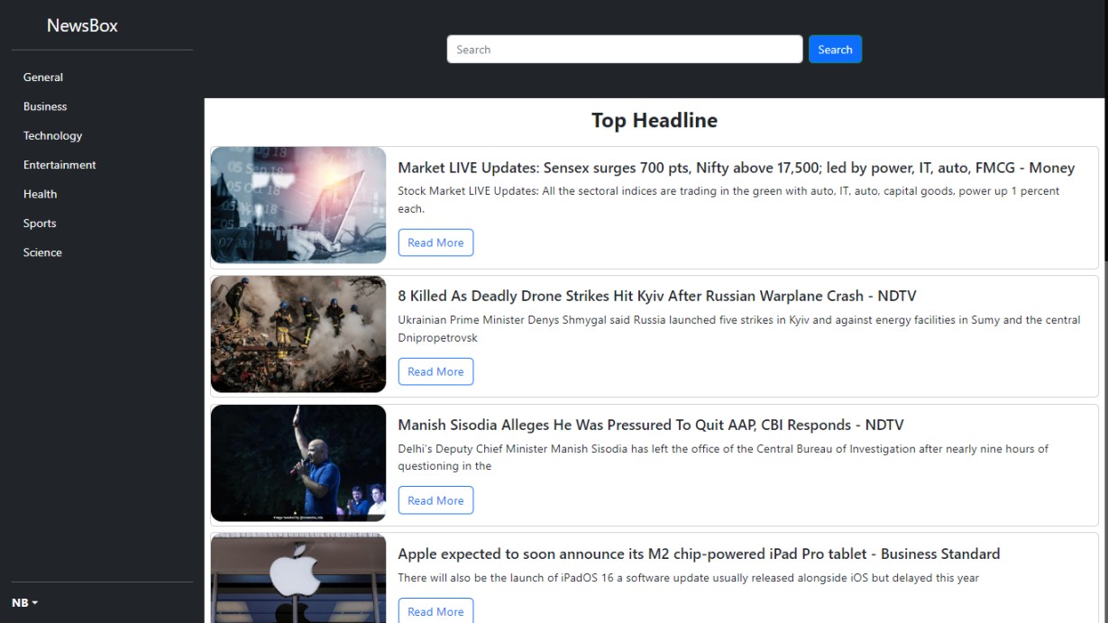Expand the NB dropdown menu

pos(24,602)
